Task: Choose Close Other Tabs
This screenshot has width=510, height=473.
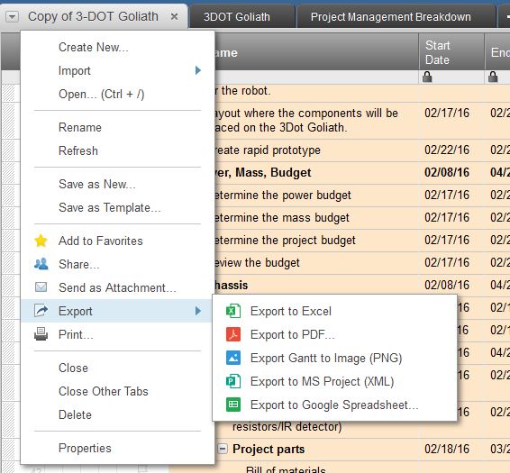Action: (104, 392)
